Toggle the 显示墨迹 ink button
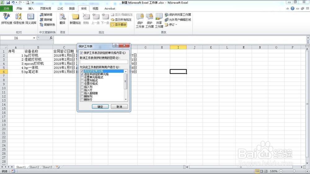The image size is (310, 174). [118, 25]
